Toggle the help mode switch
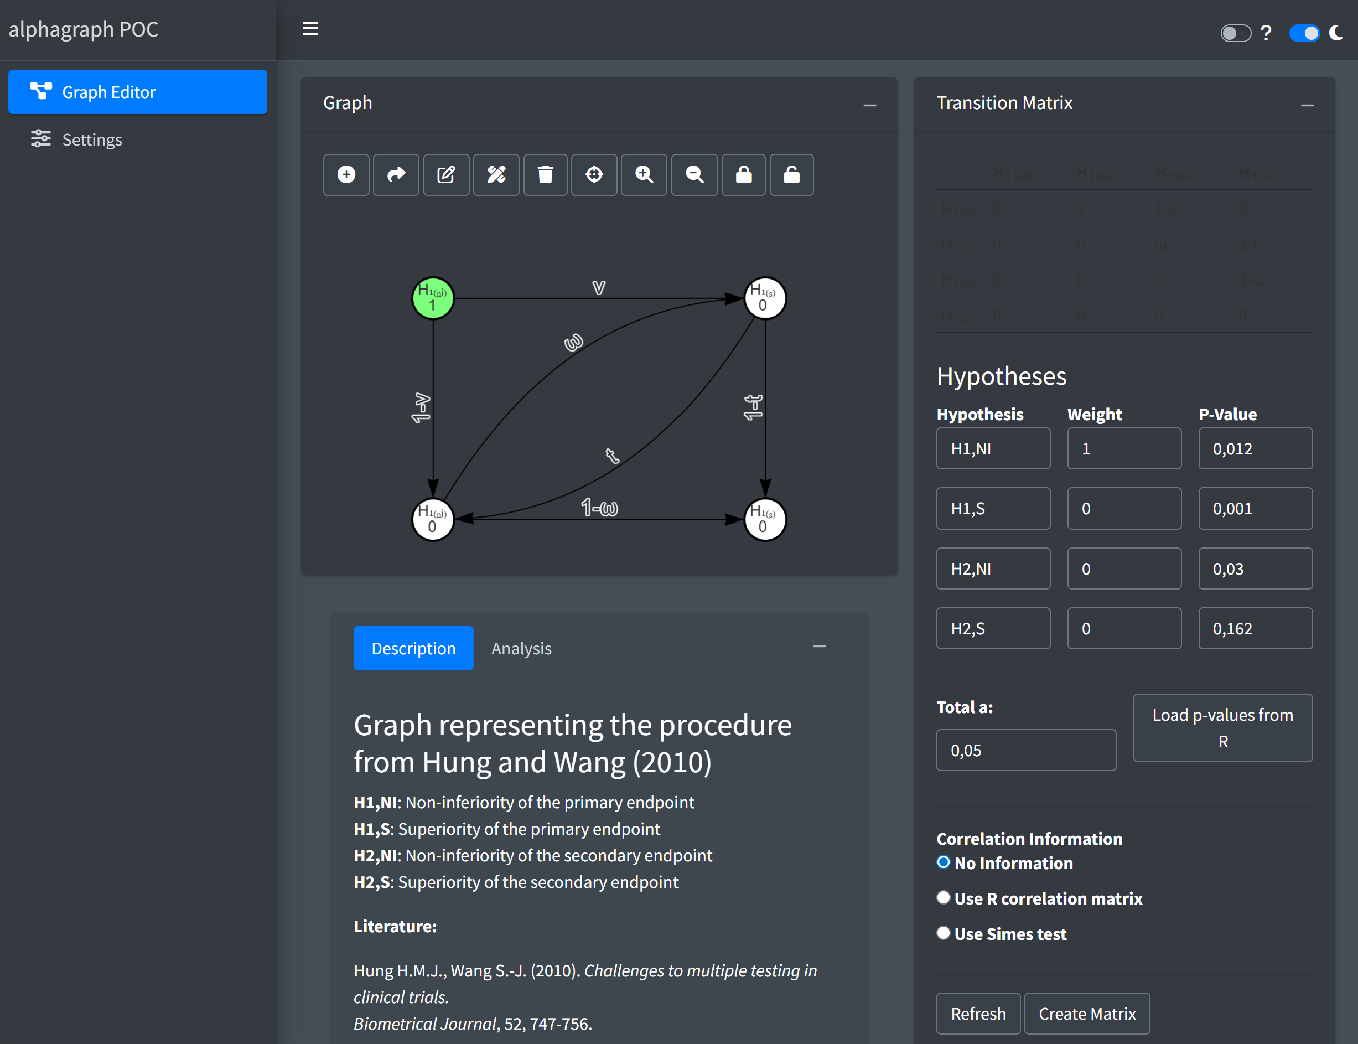 tap(1235, 33)
